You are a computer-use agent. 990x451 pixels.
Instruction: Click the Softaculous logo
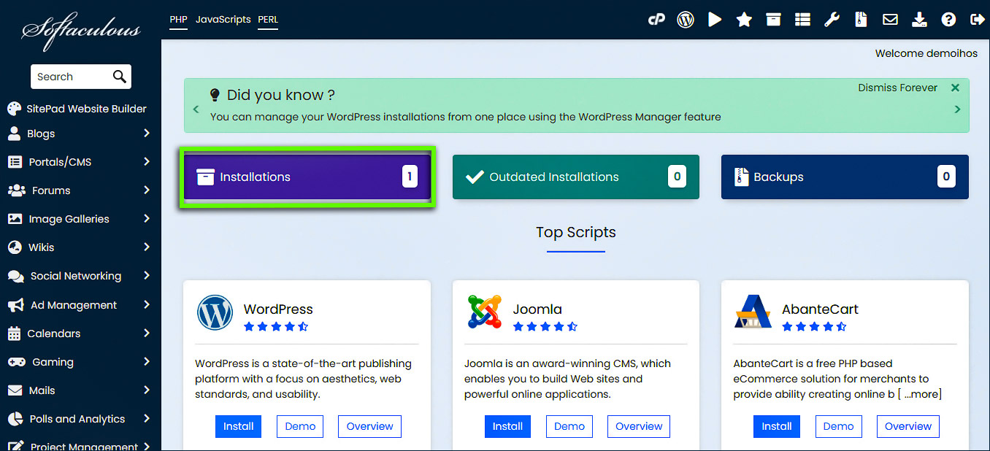(80, 31)
